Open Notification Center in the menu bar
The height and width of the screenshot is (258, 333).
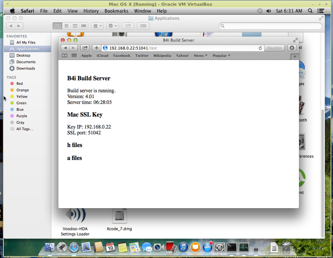(321, 11)
